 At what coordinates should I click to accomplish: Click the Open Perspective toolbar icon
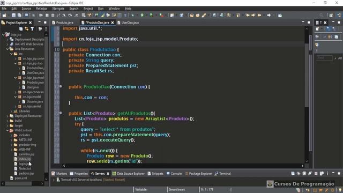point(331,15)
